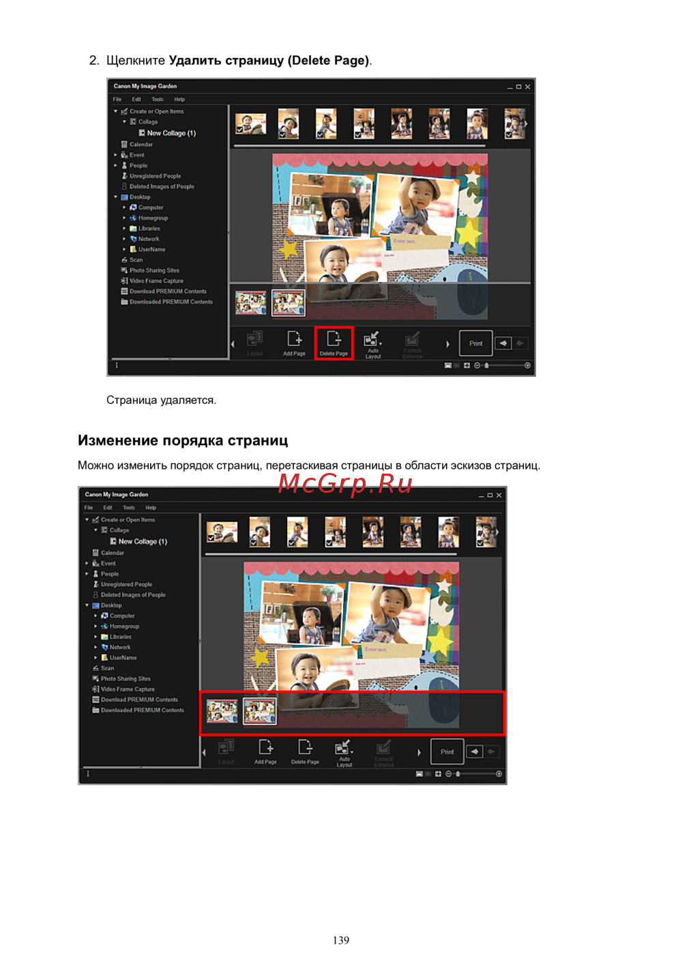Open the Edit menu in lower window
Image resolution: width=682 pixels, height=965 pixels.
108,508
